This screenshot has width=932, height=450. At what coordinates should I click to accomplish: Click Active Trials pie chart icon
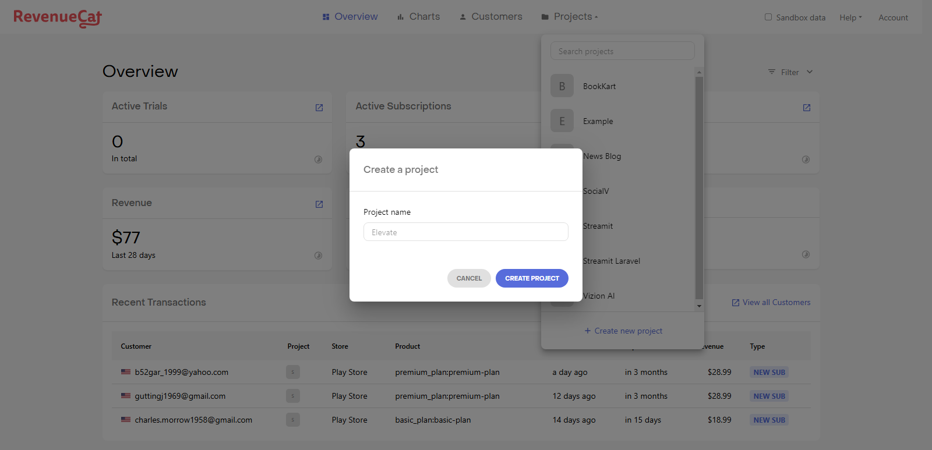(319, 160)
